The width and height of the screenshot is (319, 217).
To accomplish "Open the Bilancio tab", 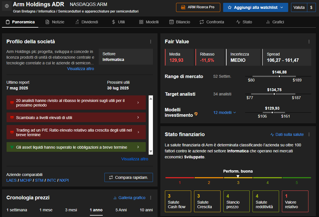I will coord(180,22).
